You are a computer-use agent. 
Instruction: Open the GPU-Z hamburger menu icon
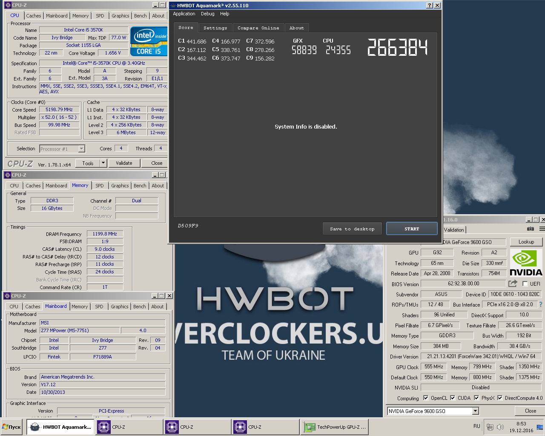click(x=542, y=229)
